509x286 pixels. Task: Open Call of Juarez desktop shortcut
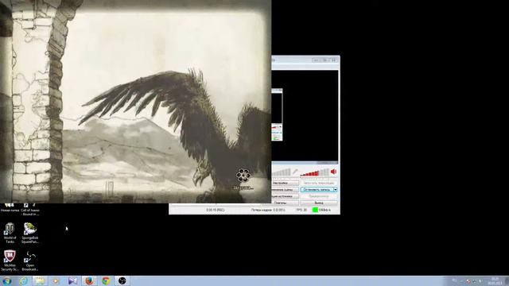(30, 209)
